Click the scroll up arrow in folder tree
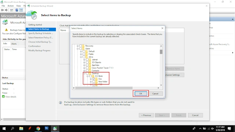Viewport: 235px width, 132px height. [161, 46]
